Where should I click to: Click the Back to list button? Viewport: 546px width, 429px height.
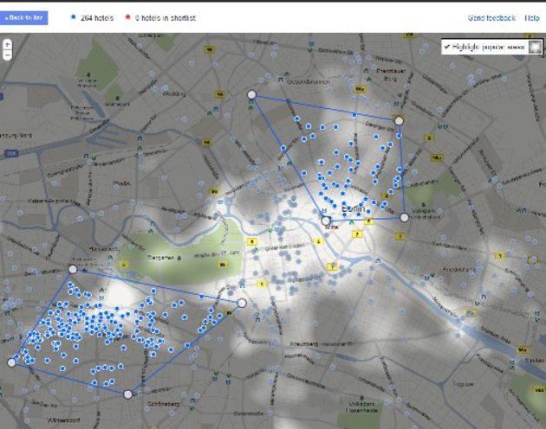click(24, 17)
